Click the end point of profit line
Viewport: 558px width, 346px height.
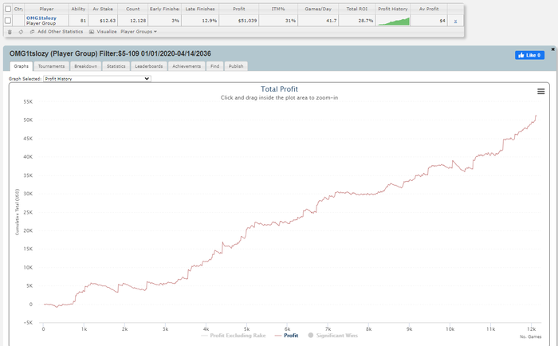[x=536, y=116]
